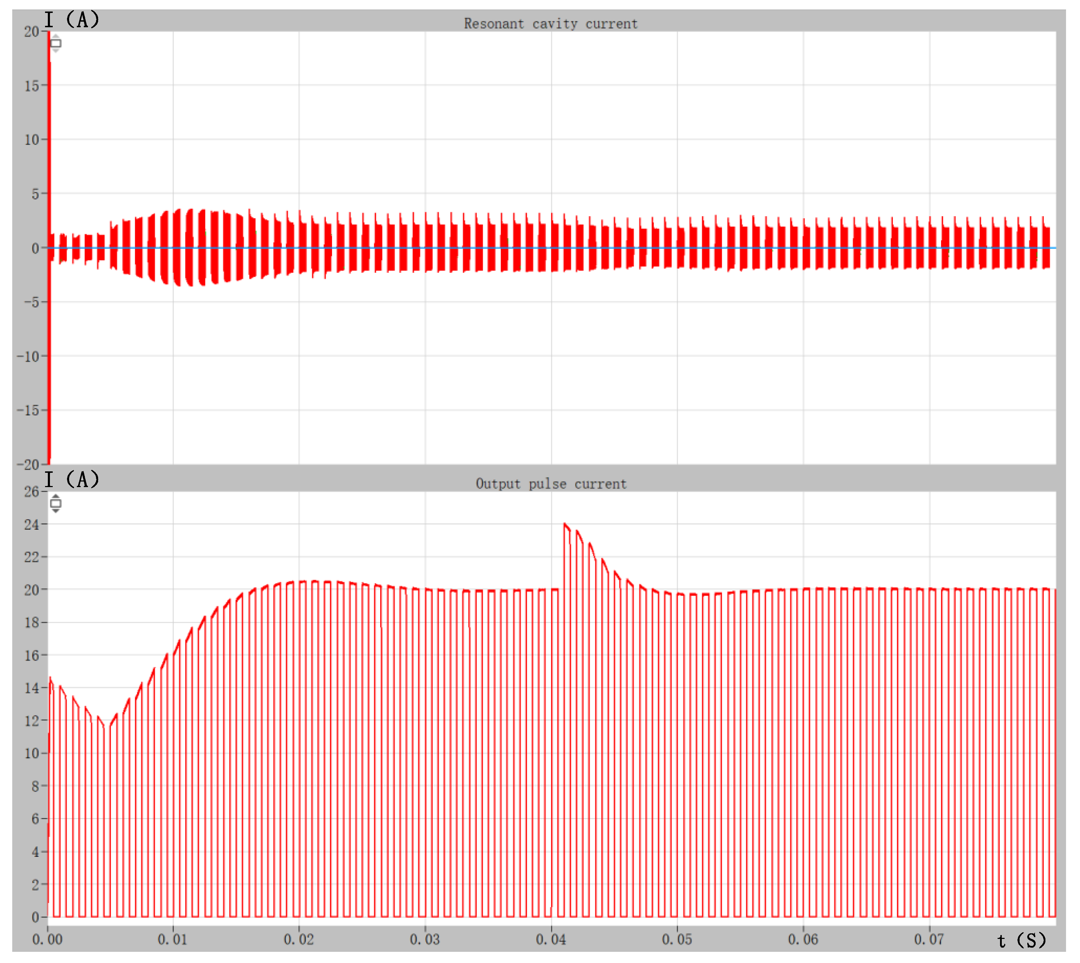1080x963 pixels.
Task: Click the up arrow in Output pulse plot
Action: 56,496
